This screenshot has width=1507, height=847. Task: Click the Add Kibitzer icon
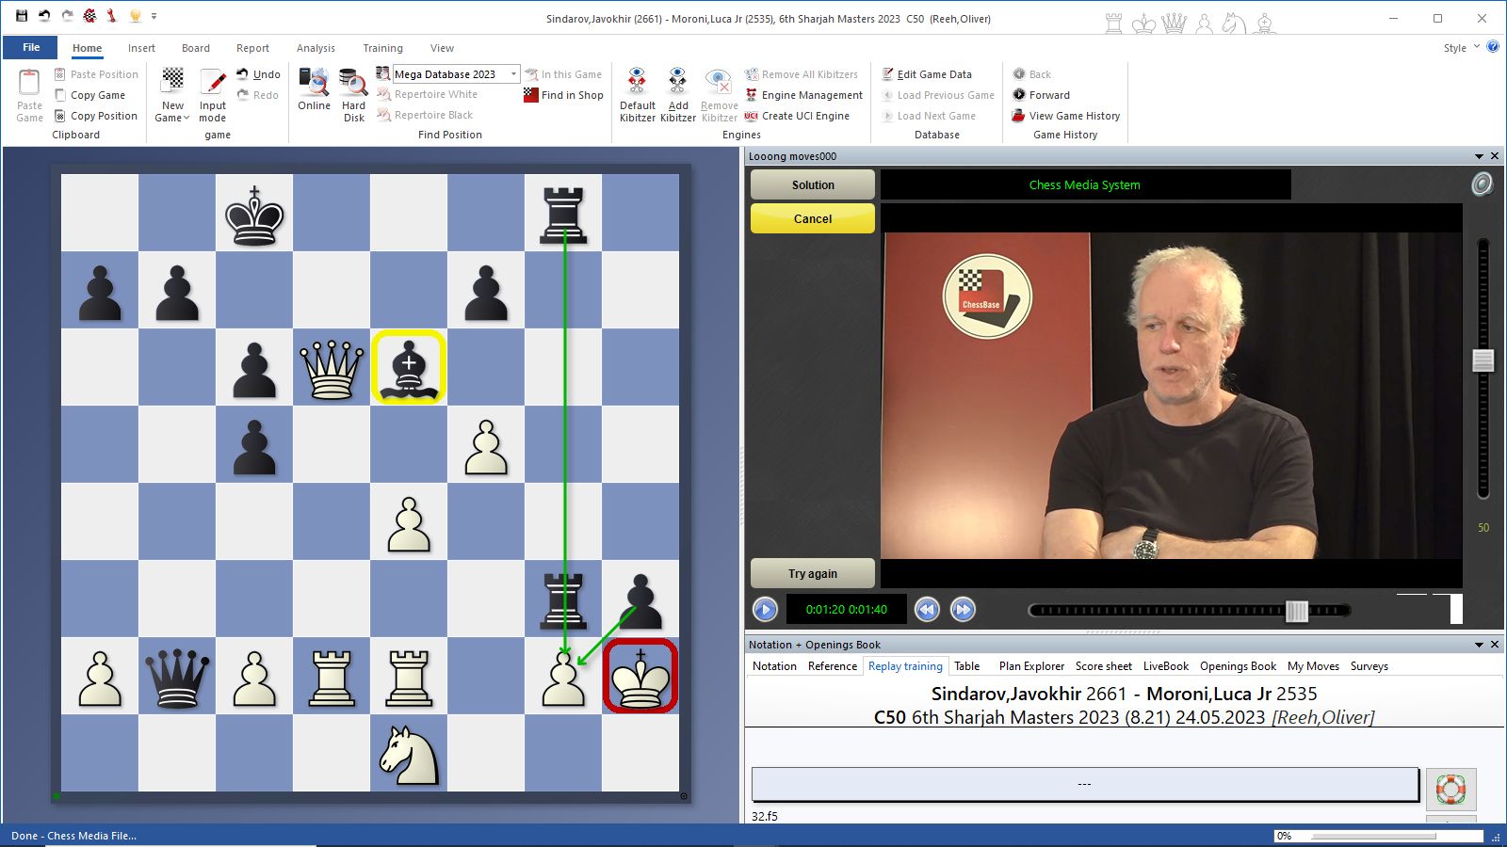pyautogui.click(x=677, y=83)
